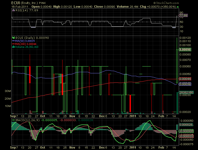
Task: Click the Feb label beneath the MACD panel
Action: (x=161, y=147)
